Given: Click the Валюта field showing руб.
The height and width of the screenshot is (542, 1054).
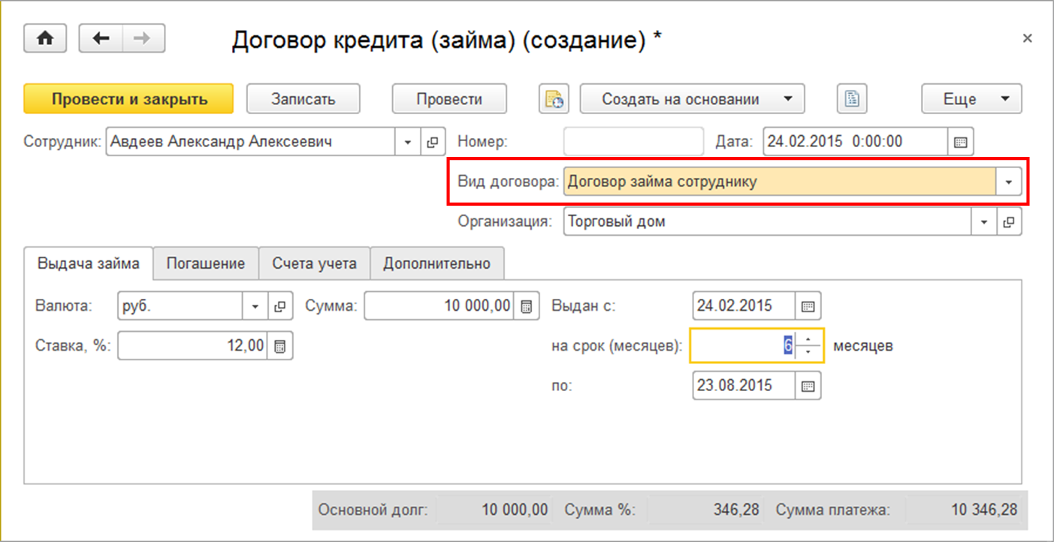Looking at the screenshot, I should point(180,306).
